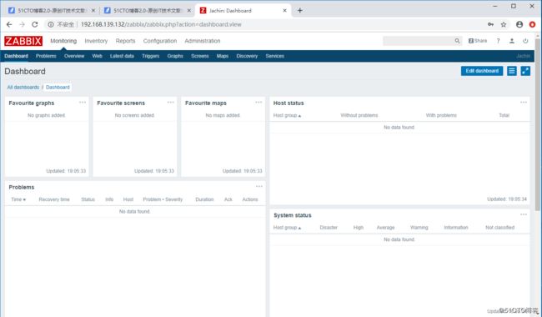Click the ZABBIX logo
The width and height of the screenshot is (542, 317).
tap(23, 41)
